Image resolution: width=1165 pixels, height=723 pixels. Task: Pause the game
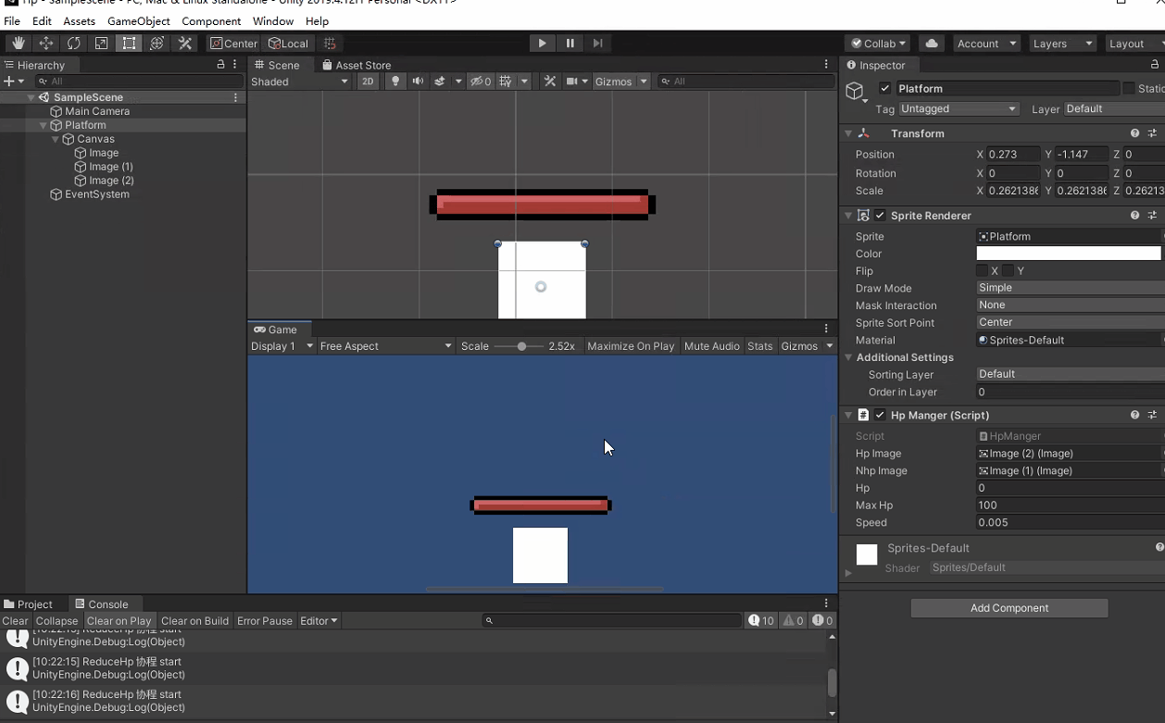tap(570, 44)
